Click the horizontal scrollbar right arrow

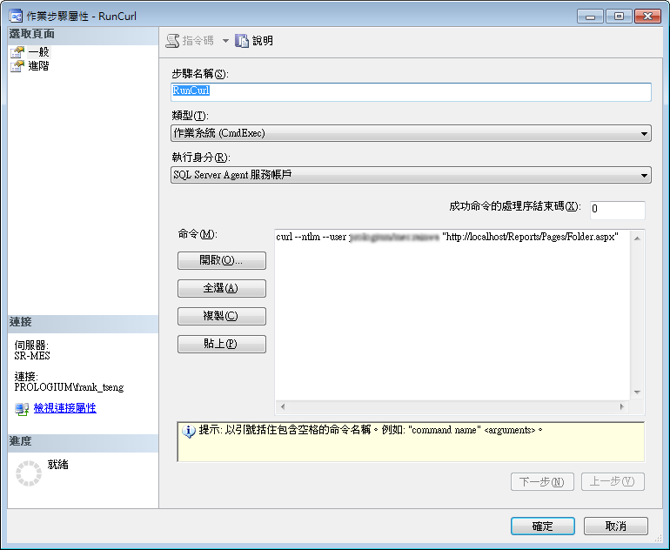point(621,406)
